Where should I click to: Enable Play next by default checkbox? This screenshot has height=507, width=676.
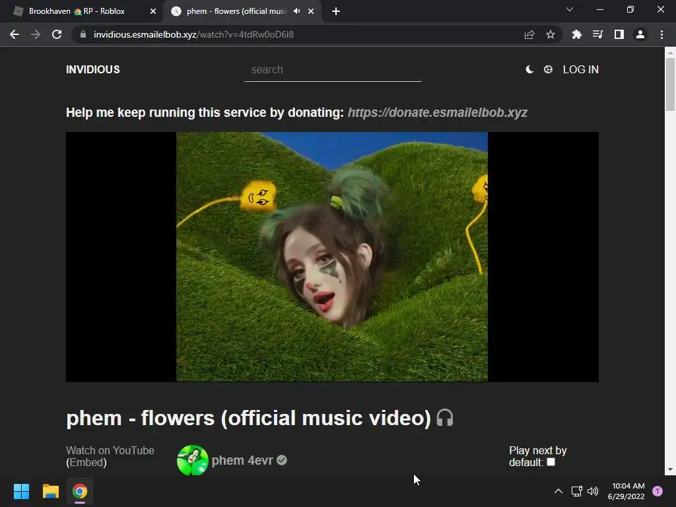click(x=551, y=462)
